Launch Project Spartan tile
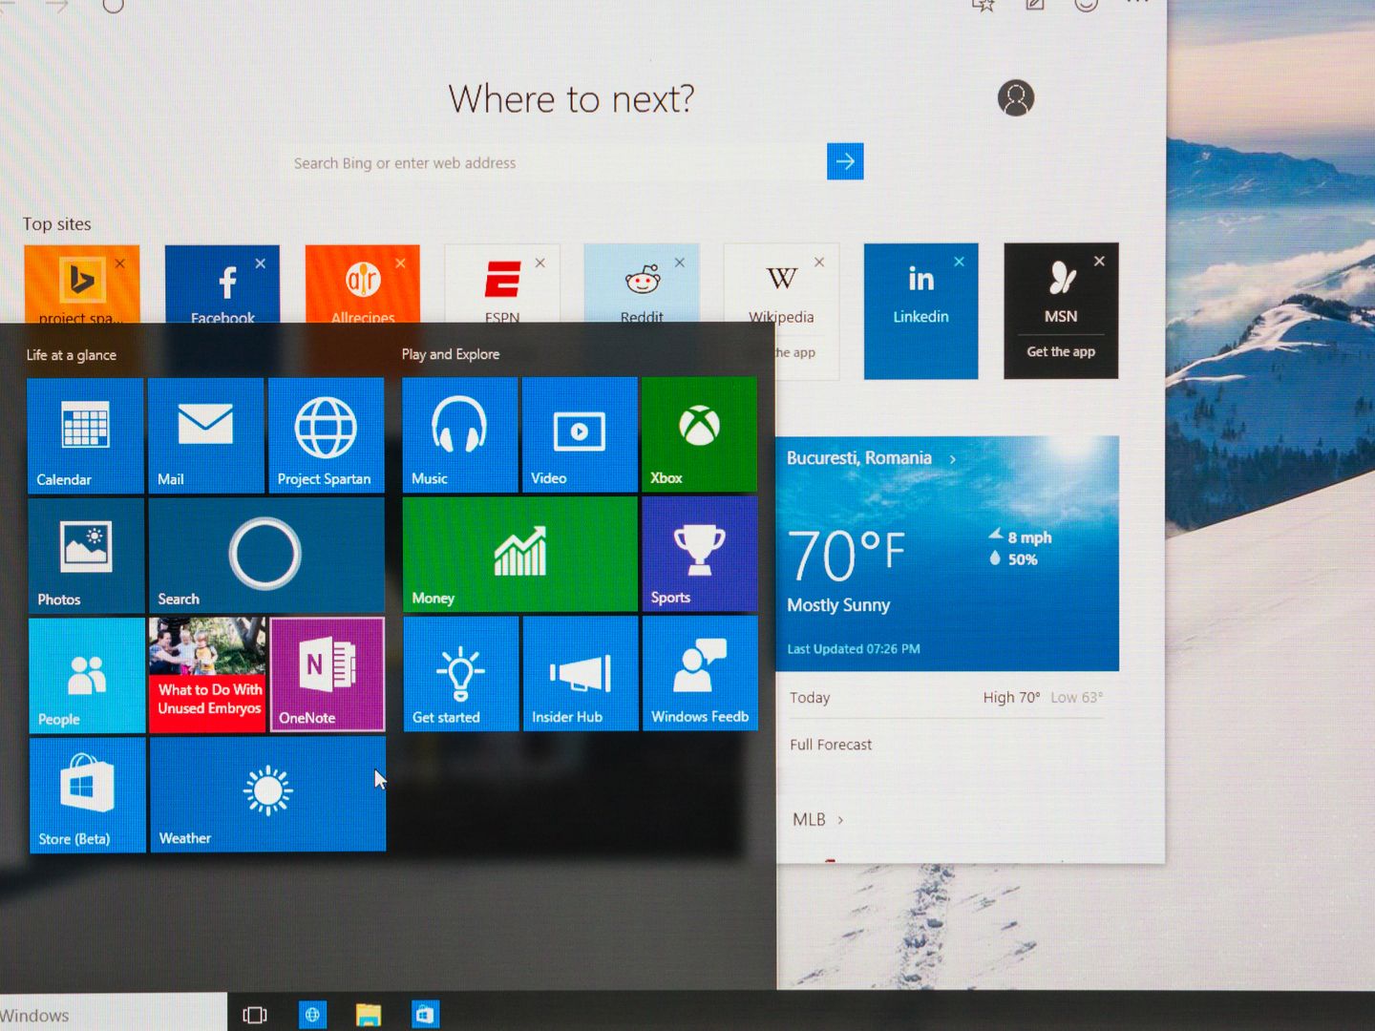The width and height of the screenshot is (1375, 1031). (x=326, y=436)
